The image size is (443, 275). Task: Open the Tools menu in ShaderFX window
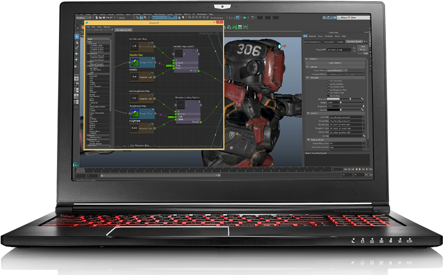[x=99, y=27]
